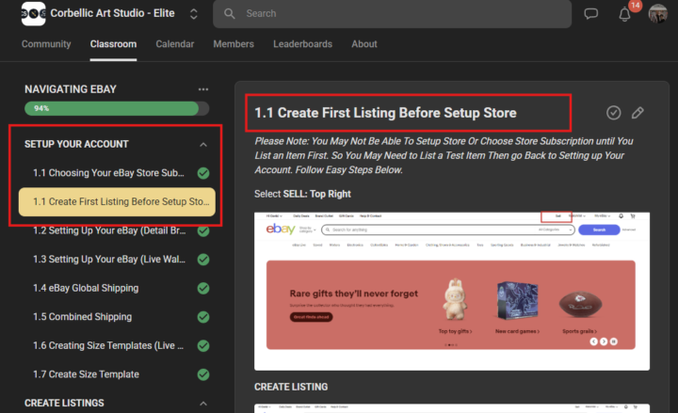The width and height of the screenshot is (678, 413).
Task: Click the Corbellic Art Studio group logo
Action: click(x=33, y=13)
